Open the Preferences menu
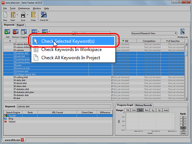Viewport: 192px width, 144px height. 24,9
